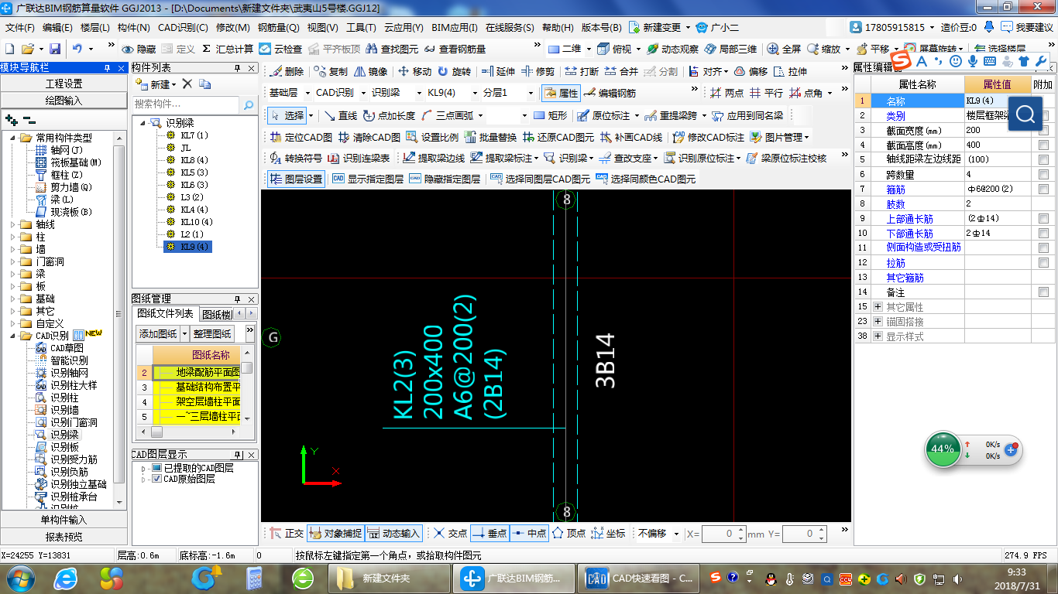Delete component with X icon in 构件列表

pyautogui.click(x=186, y=84)
